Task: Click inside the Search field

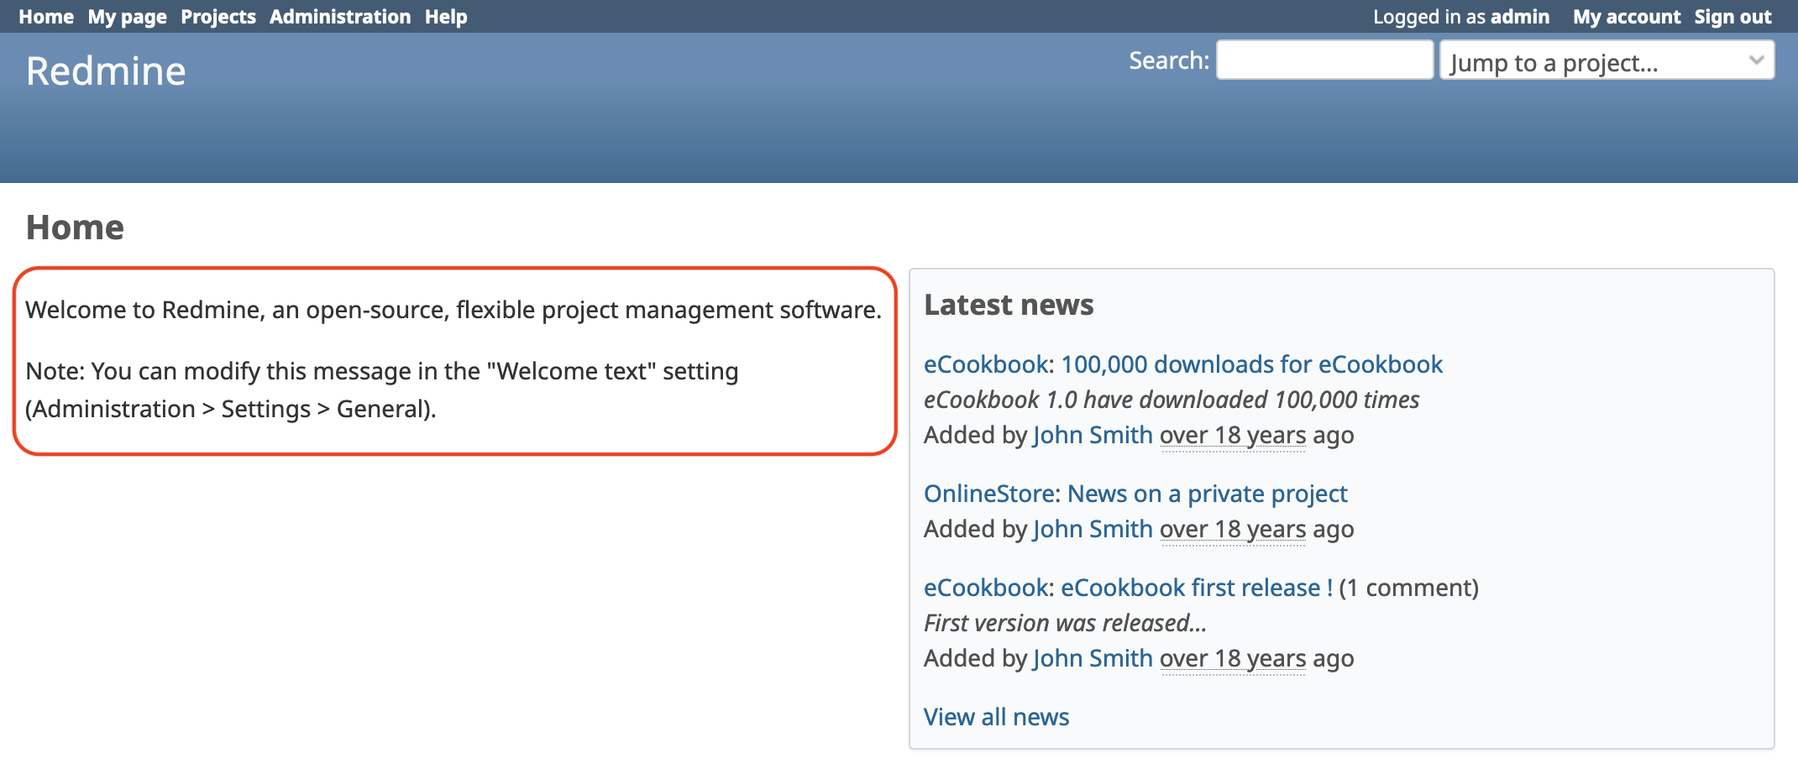Action: tap(1324, 60)
